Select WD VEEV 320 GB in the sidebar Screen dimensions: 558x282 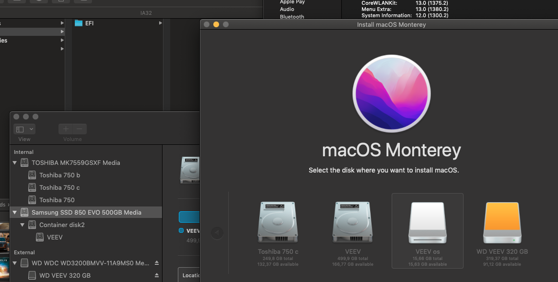[86, 276]
